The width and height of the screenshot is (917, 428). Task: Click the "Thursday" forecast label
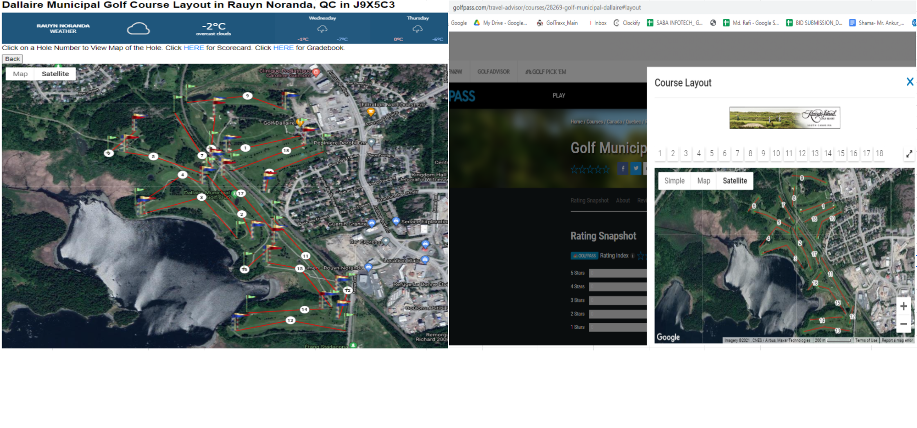[418, 18]
